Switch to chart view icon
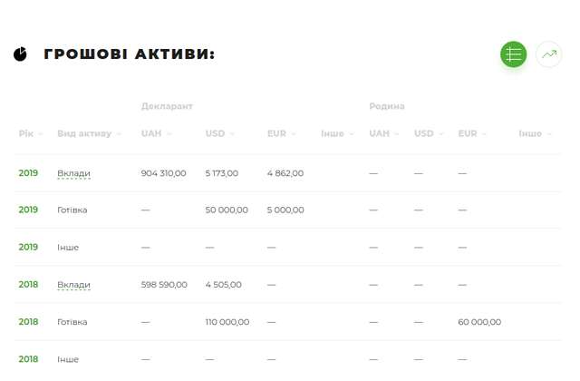Viewport: 580px width, 381px height. [x=548, y=54]
